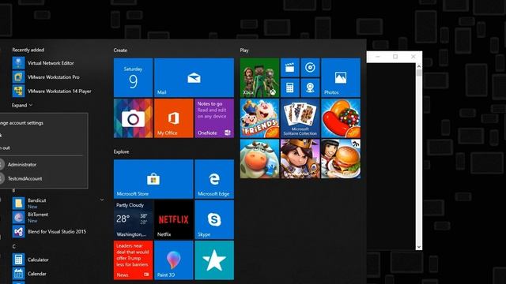
Task: Open the Microsoft Store tile
Action: pos(153,179)
